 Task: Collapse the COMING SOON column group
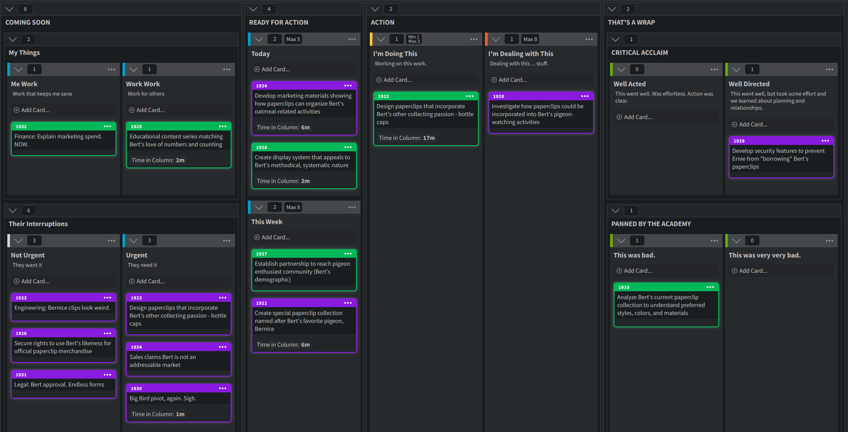(9, 9)
